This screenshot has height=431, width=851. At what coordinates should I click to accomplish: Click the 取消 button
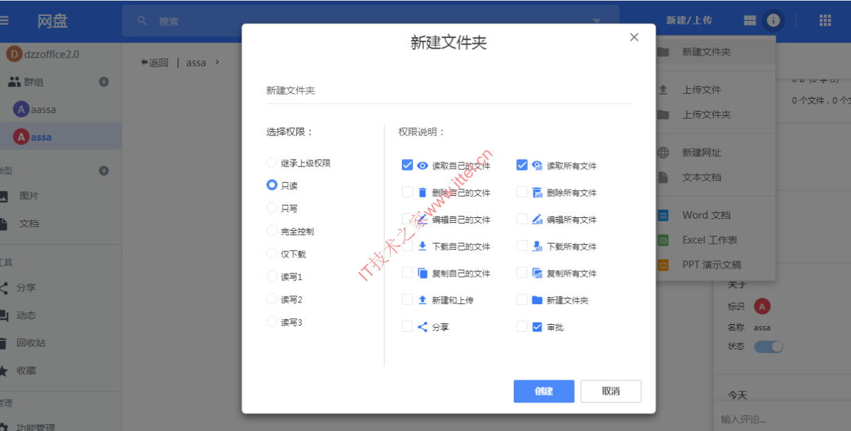[x=611, y=391]
